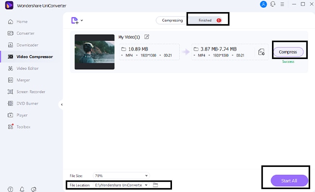The width and height of the screenshot is (315, 192).
Task: Click the notification bell icon
Action: (22, 189)
